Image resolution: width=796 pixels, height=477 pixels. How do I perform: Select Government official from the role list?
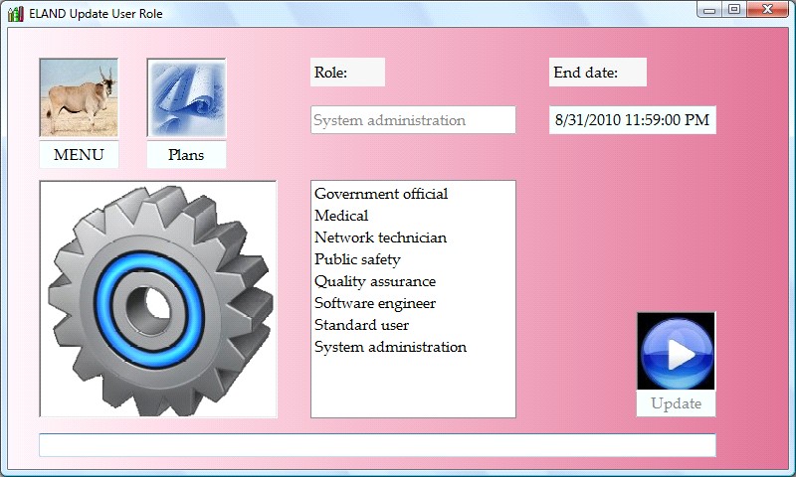pos(381,194)
